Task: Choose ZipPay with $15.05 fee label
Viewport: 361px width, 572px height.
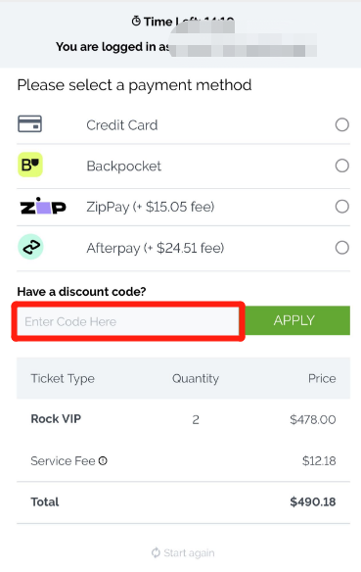Action: [x=151, y=207]
